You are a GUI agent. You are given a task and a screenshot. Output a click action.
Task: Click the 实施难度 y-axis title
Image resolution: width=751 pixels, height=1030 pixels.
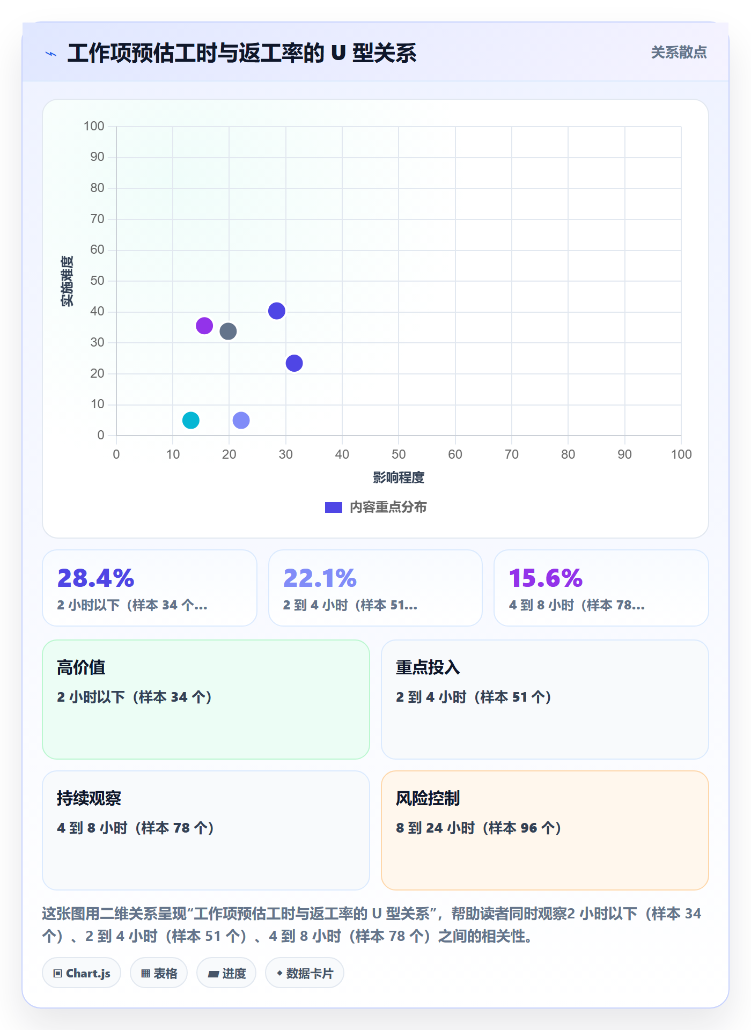(x=67, y=281)
